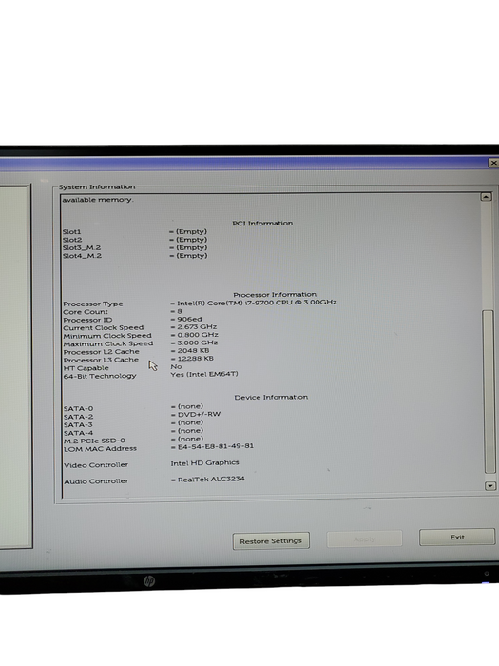Image resolution: width=499 pixels, height=666 pixels.
Task: Click the SATA-4 label
Action: click(79, 433)
